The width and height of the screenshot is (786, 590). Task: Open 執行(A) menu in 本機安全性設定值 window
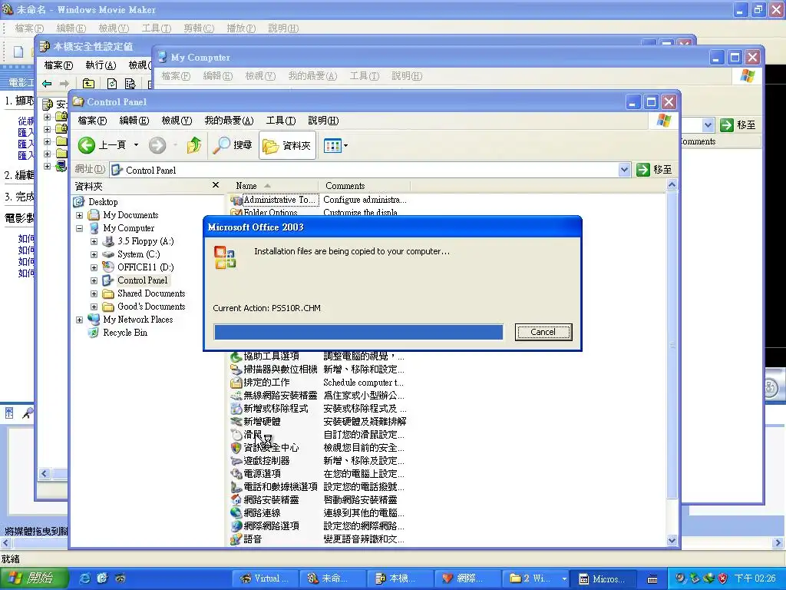click(x=101, y=65)
